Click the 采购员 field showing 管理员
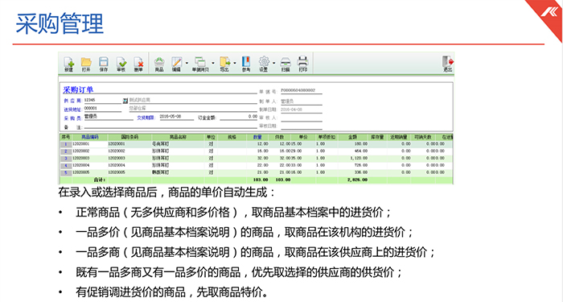This screenshot has height=302, width=563. click(109, 117)
